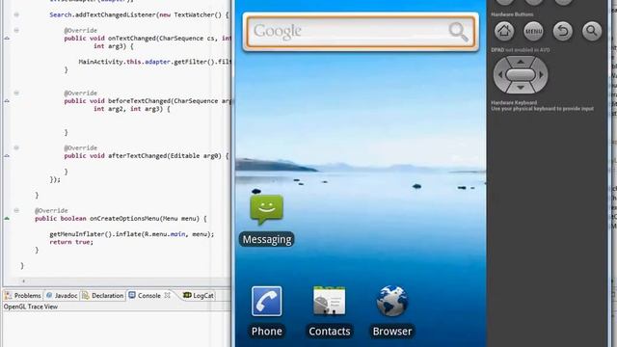Click "DPAD not enabled in AVD" label
This screenshot has width=617, height=347.
(x=521, y=50)
